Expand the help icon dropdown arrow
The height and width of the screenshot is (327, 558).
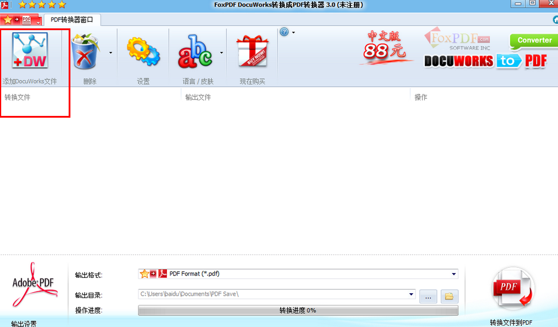[293, 33]
